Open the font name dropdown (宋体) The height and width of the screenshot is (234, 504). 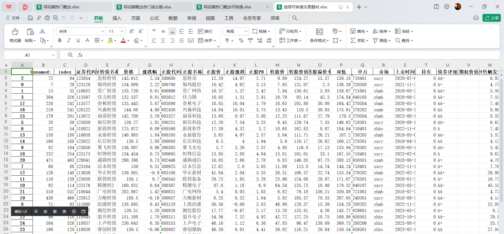click(103, 31)
